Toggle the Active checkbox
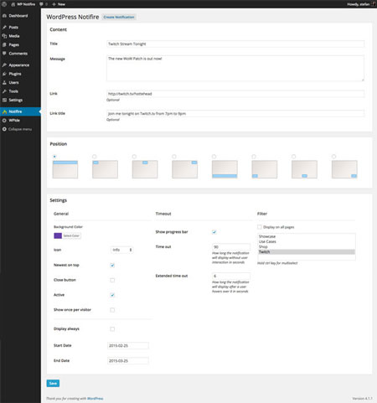This screenshot has height=403, width=377. (x=112, y=295)
